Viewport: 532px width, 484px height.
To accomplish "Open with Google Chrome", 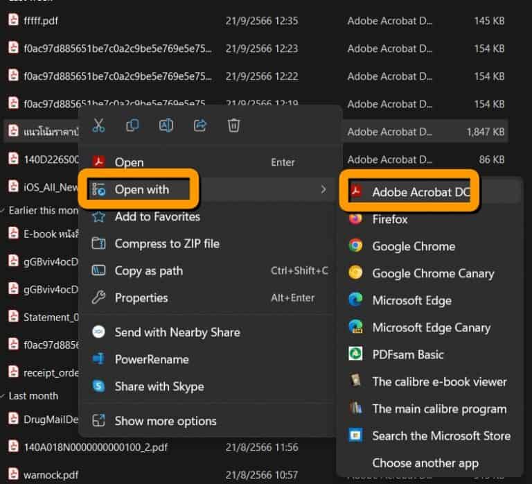I will (x=429, y=246).
